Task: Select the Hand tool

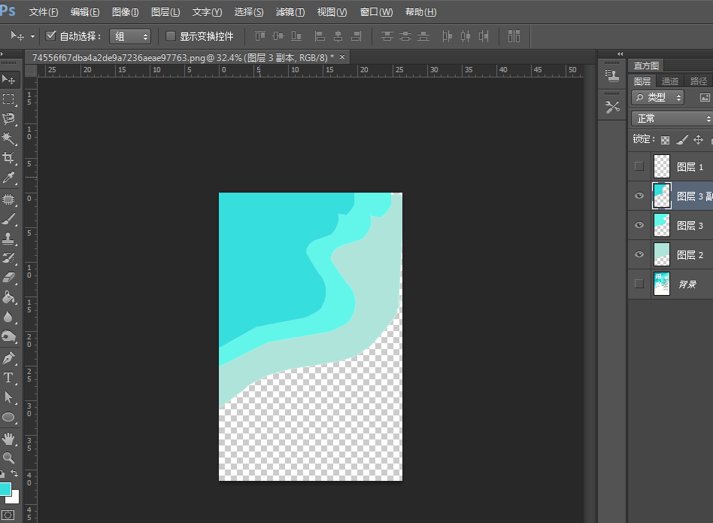Action: (x=9, y=438)
